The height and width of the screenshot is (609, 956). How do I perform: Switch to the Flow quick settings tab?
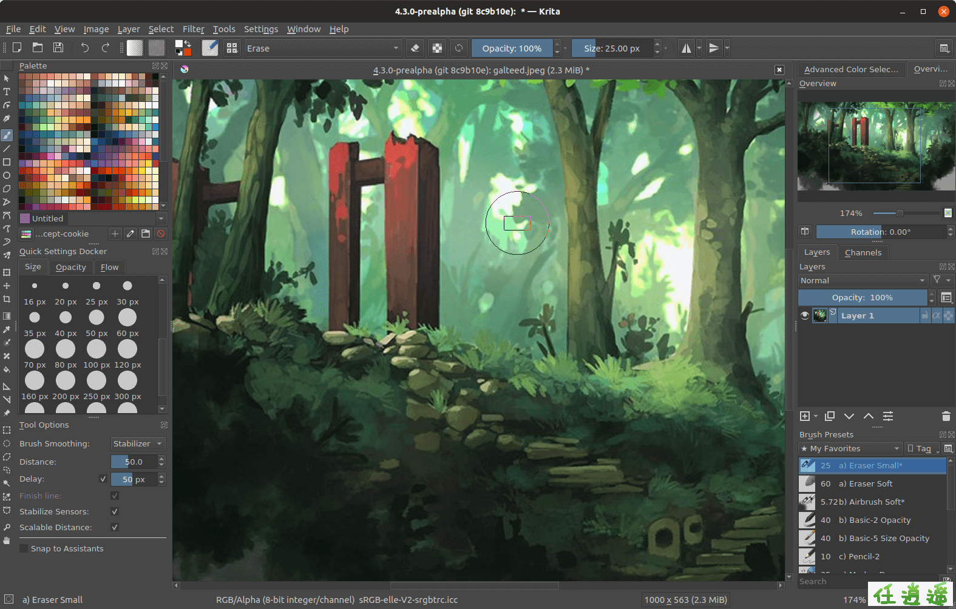pyautogui.click(x=109, y=267)
